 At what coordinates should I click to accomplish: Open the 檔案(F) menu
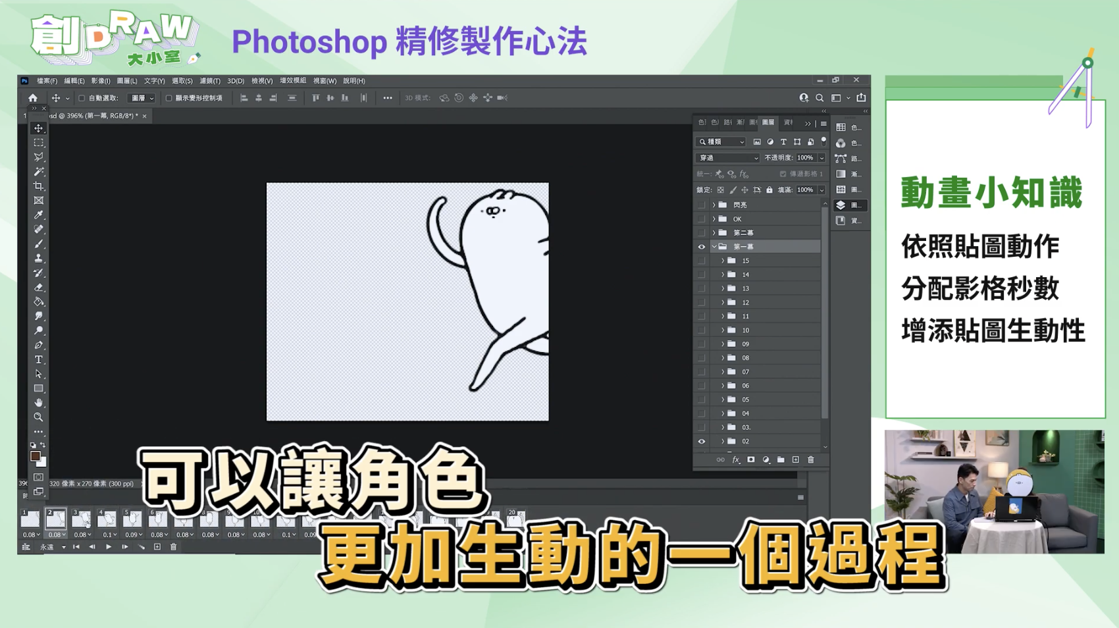[47, 81]
